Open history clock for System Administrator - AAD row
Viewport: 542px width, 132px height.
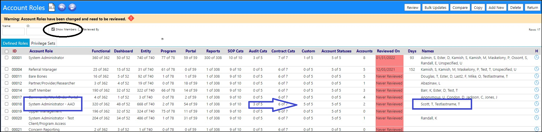pyautogui.click(x=537, y=104)
